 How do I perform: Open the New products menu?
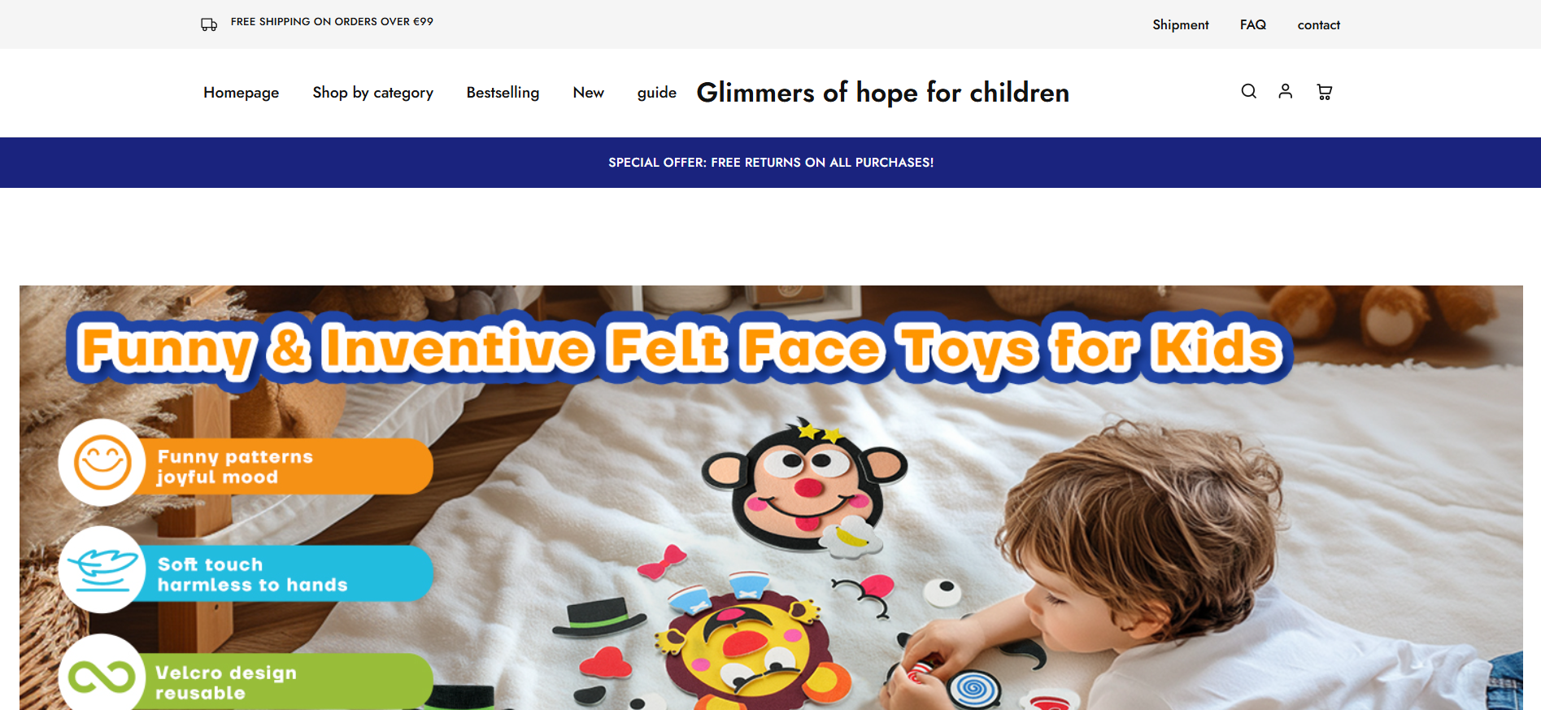coord(588,93)
